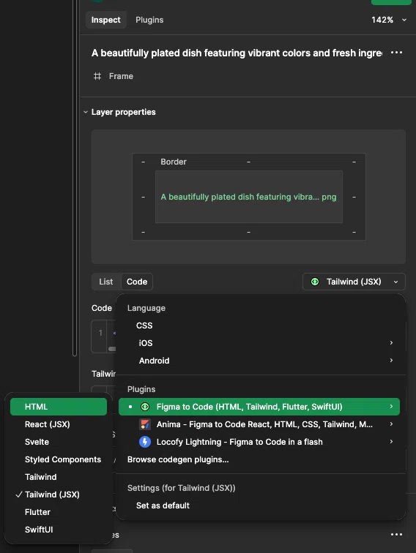This screenshot has width=416, height=553.
Task: Choose CSS from the Language list
Action: pyautogui.click(x=144, y=326)
